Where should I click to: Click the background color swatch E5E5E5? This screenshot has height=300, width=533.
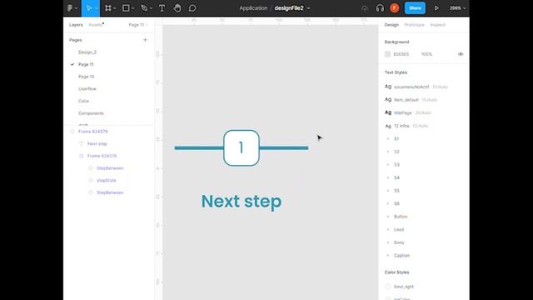pos(387,54)
